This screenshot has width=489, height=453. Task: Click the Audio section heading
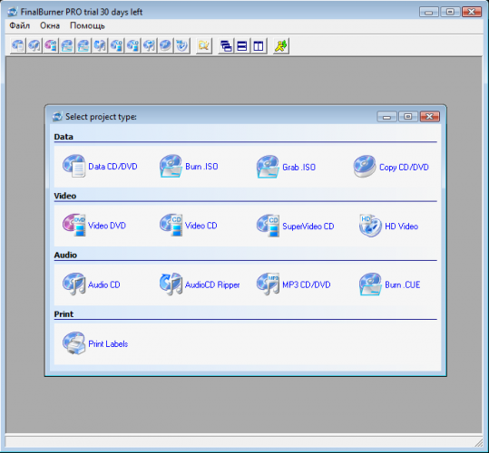[65, 255]
